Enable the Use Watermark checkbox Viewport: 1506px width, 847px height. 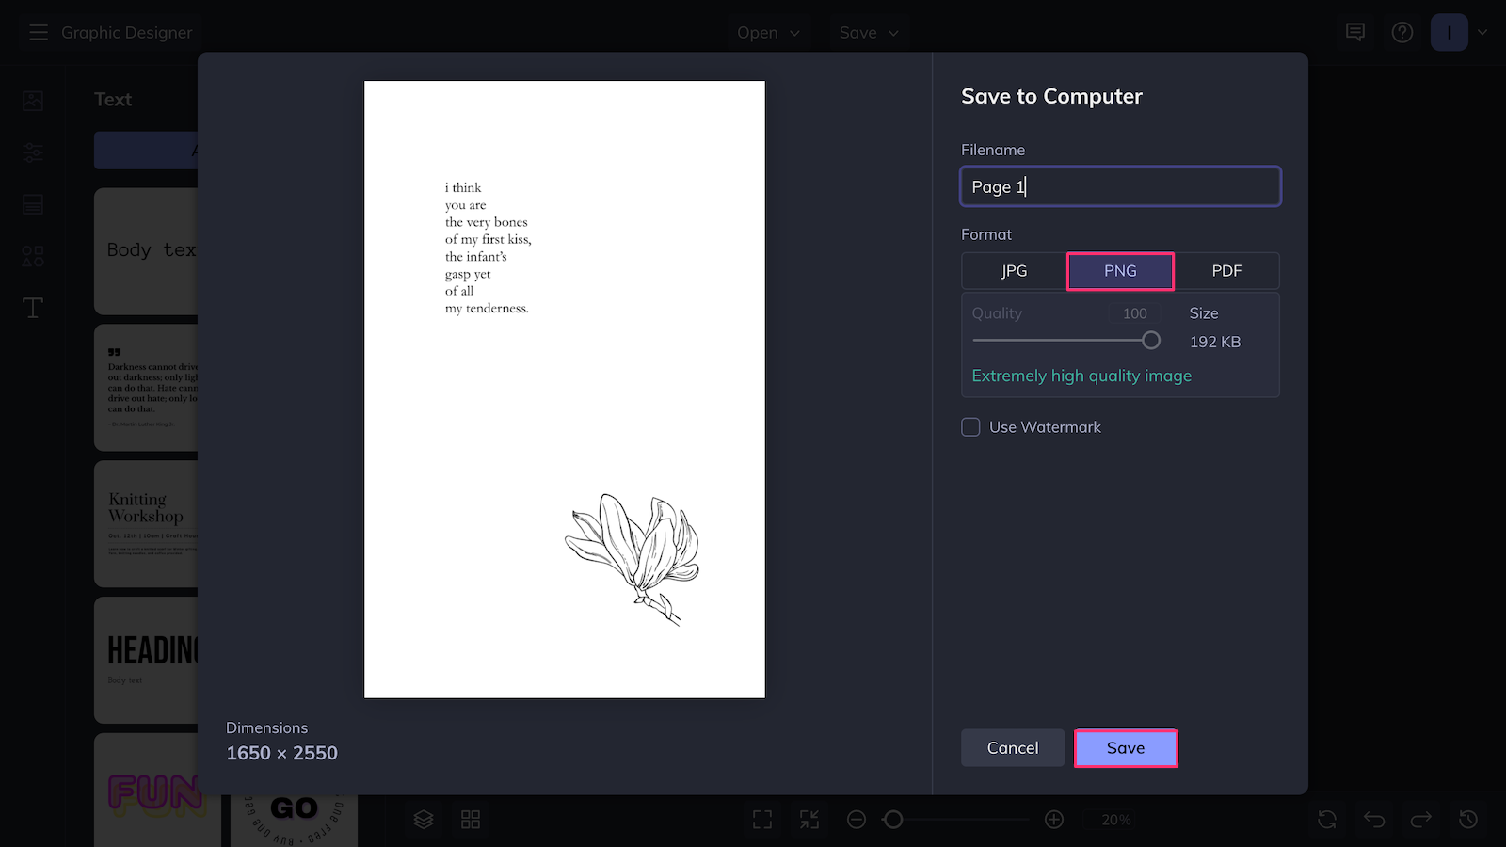point(970,426)
